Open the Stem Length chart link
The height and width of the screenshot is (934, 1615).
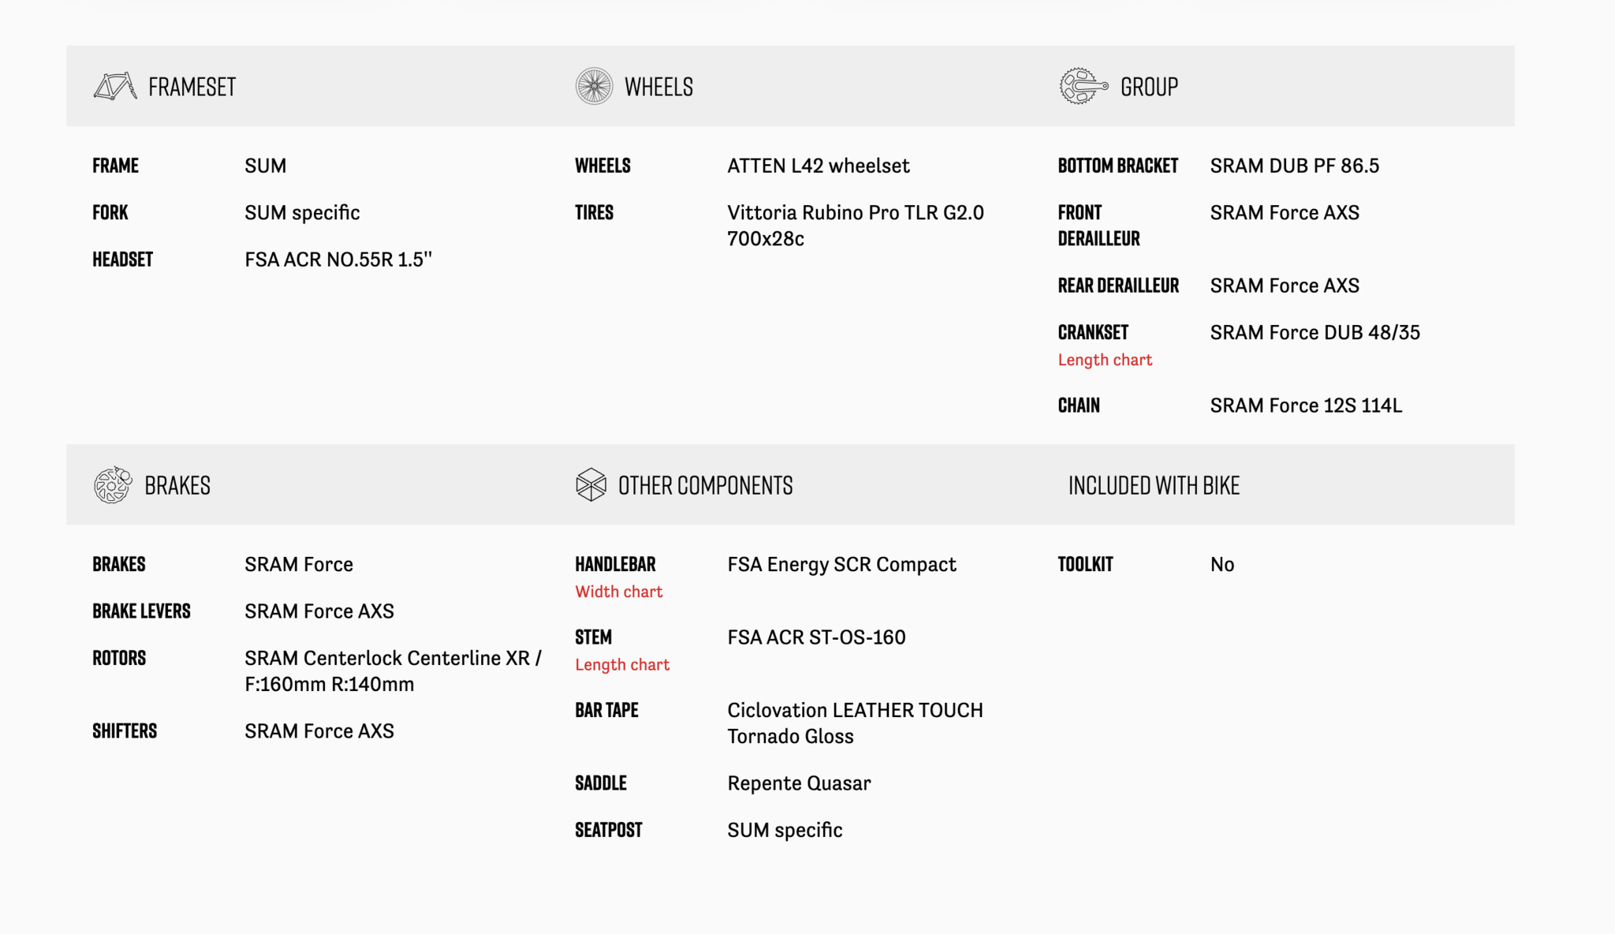click(x=622, y=664)
